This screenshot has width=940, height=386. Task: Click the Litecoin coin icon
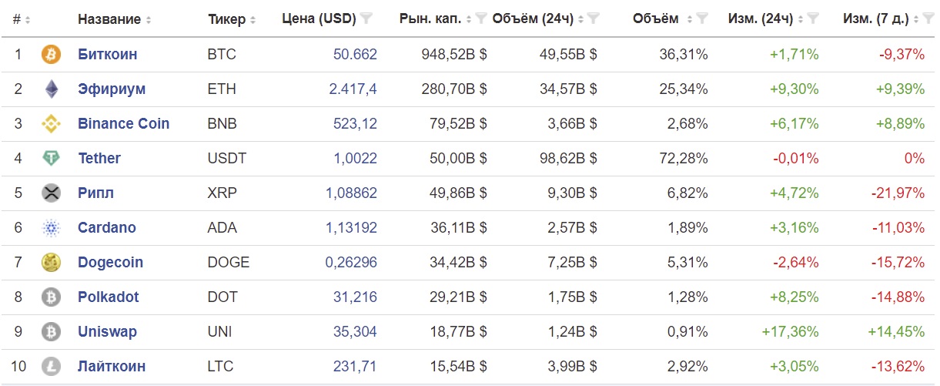pos(52,367)
